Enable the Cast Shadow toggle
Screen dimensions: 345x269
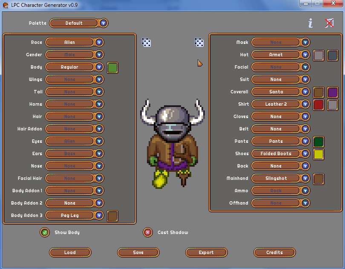[148, 232]
